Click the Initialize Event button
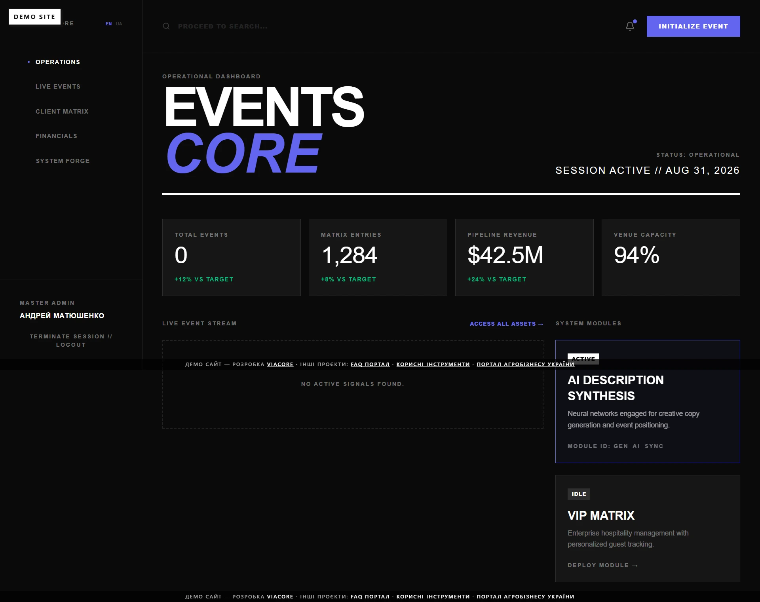The image size is (760, 602). click(x=693, y=26)
